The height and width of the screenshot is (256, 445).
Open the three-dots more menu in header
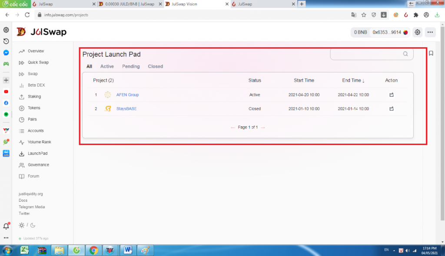430,32
